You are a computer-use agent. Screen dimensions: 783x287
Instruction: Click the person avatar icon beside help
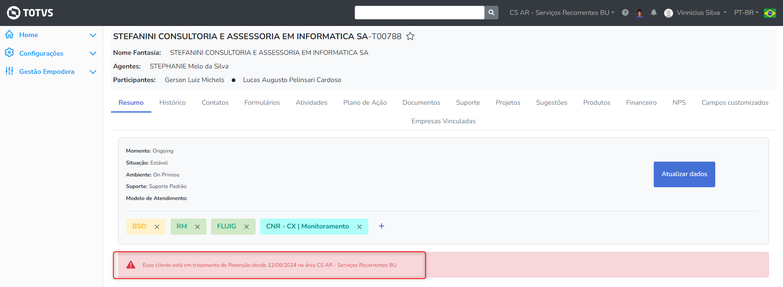(640, 13)
